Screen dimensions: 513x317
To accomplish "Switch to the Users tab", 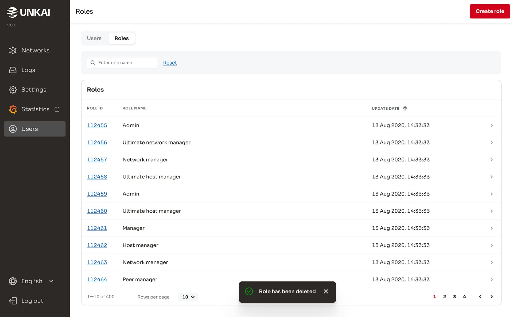I will (94, 38).
